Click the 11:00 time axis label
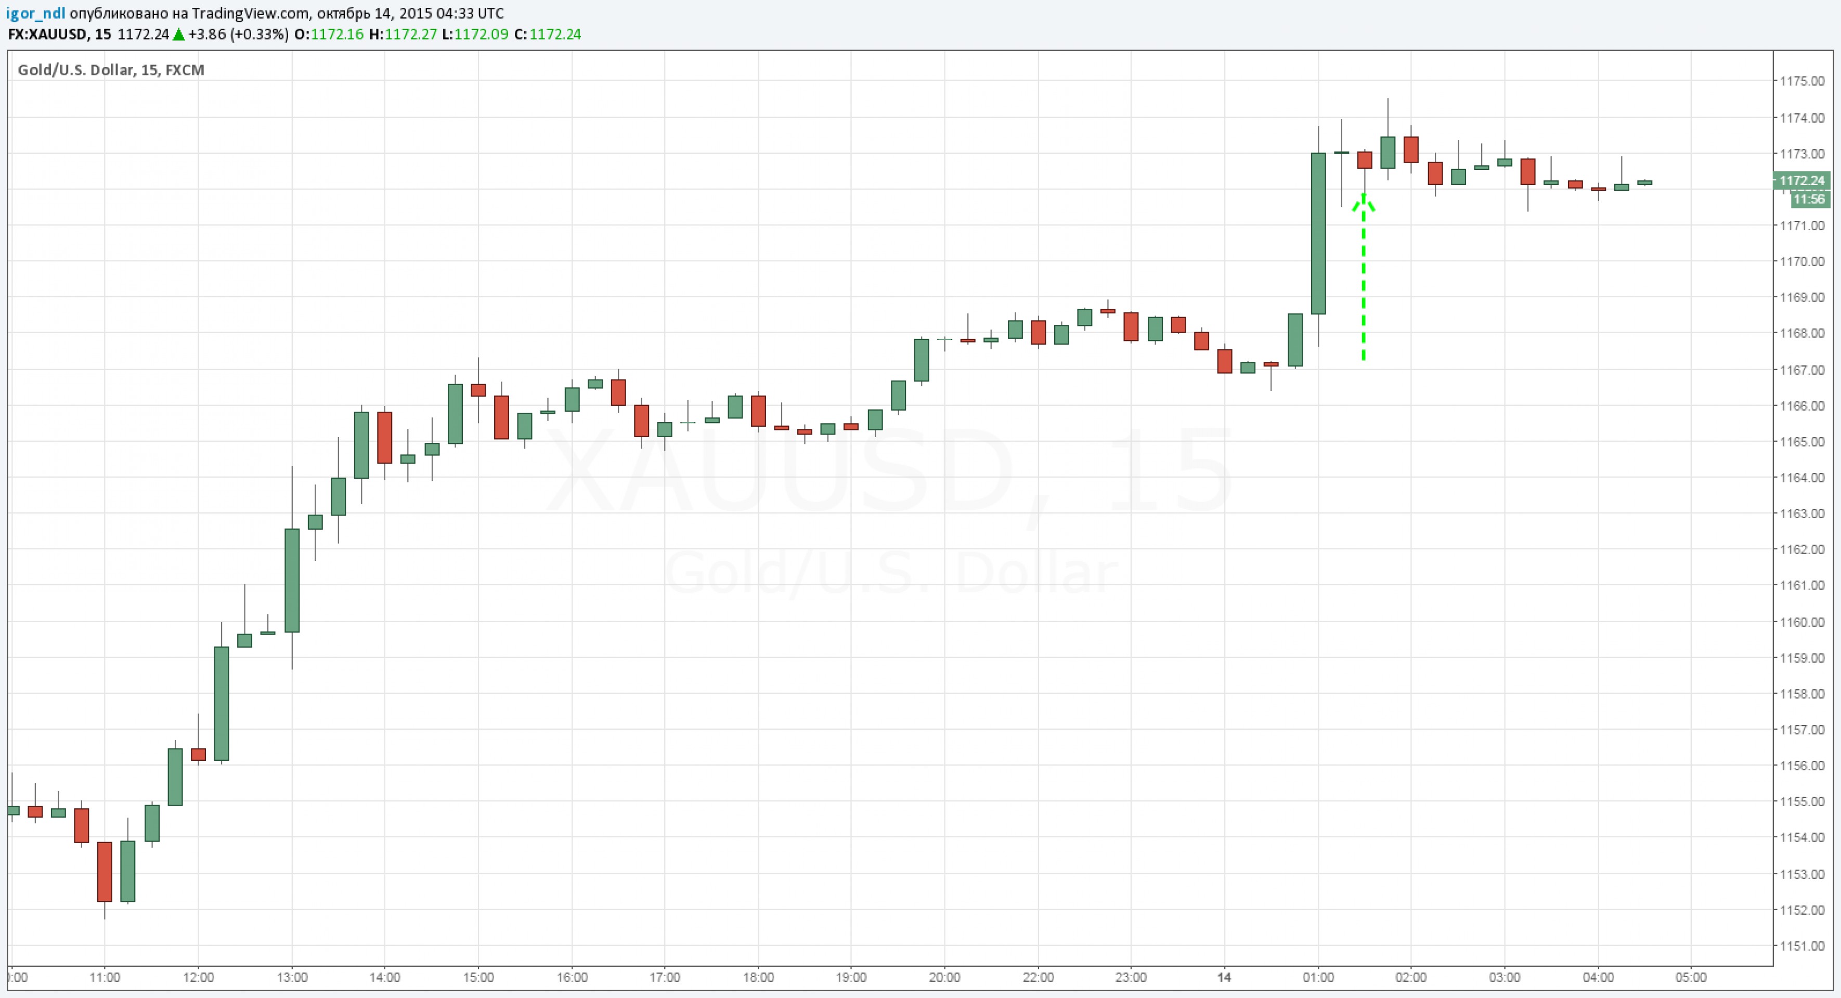 click(105, 977)
